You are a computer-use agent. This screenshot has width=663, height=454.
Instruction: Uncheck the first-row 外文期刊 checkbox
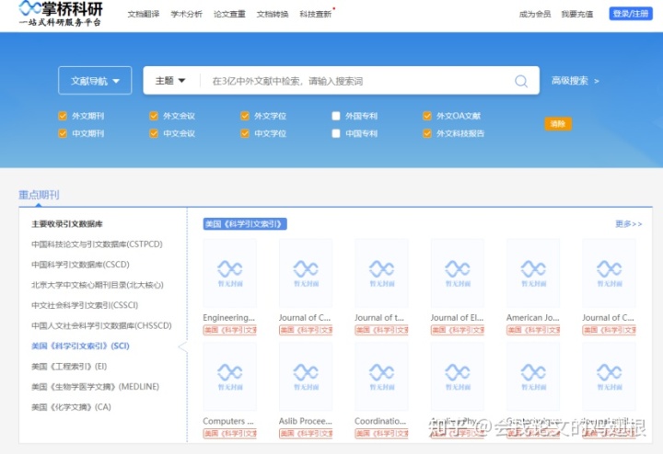coord(63,116)
